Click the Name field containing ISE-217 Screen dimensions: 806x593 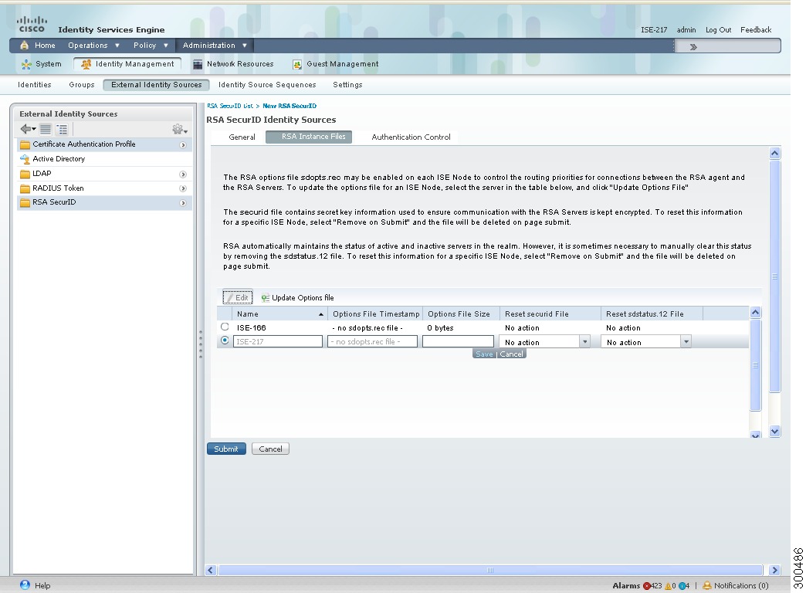[278, 341]
